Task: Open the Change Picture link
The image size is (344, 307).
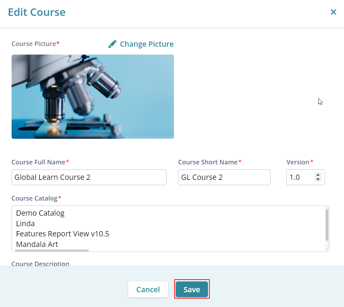Action: tap(147, 44)
